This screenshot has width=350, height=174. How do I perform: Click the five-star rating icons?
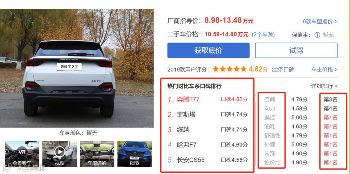point(229,69)
